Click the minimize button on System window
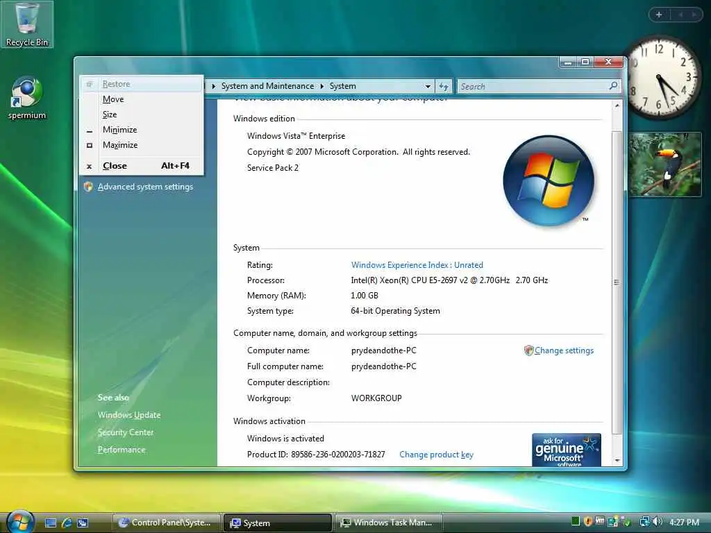This screenshot has height=533, width=711. point(568,62)
